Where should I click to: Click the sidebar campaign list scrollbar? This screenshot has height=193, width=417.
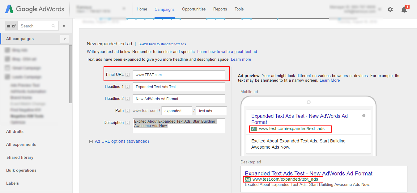(70, 74)
